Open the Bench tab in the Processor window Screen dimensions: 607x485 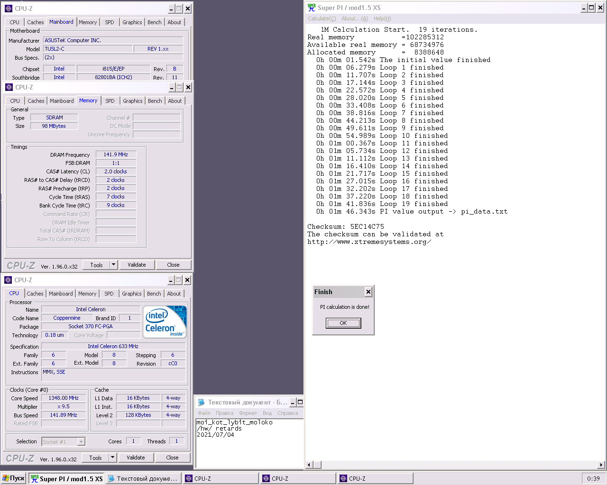coord(154,294)
